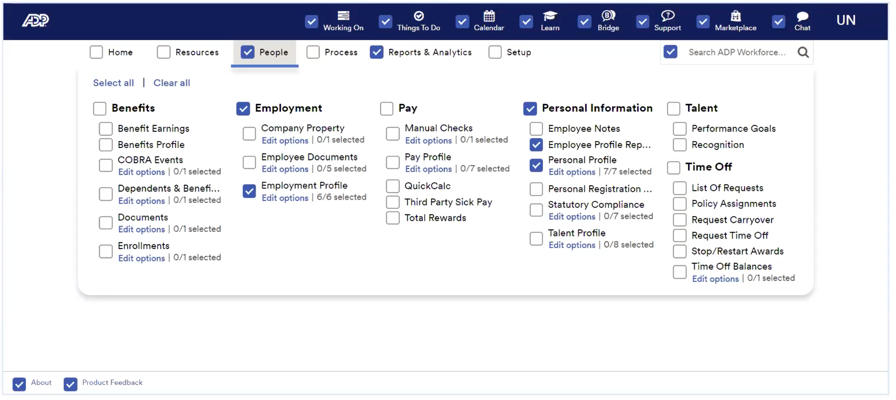896x400 pixels.
Task: Open the Calendar icon
Action: pos(489,16)
